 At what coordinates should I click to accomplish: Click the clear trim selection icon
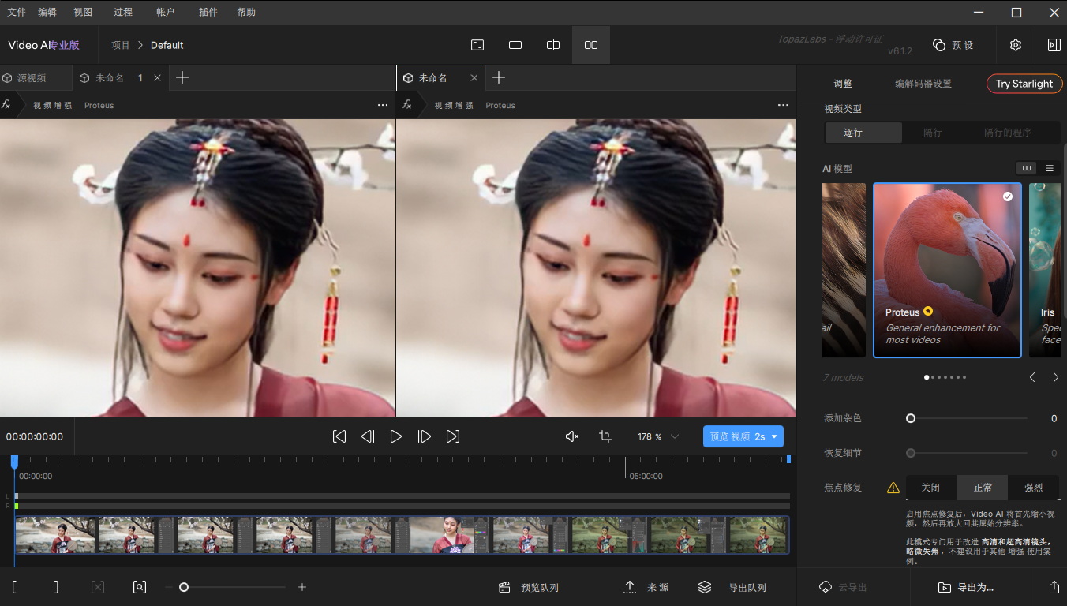click(98, 587)
